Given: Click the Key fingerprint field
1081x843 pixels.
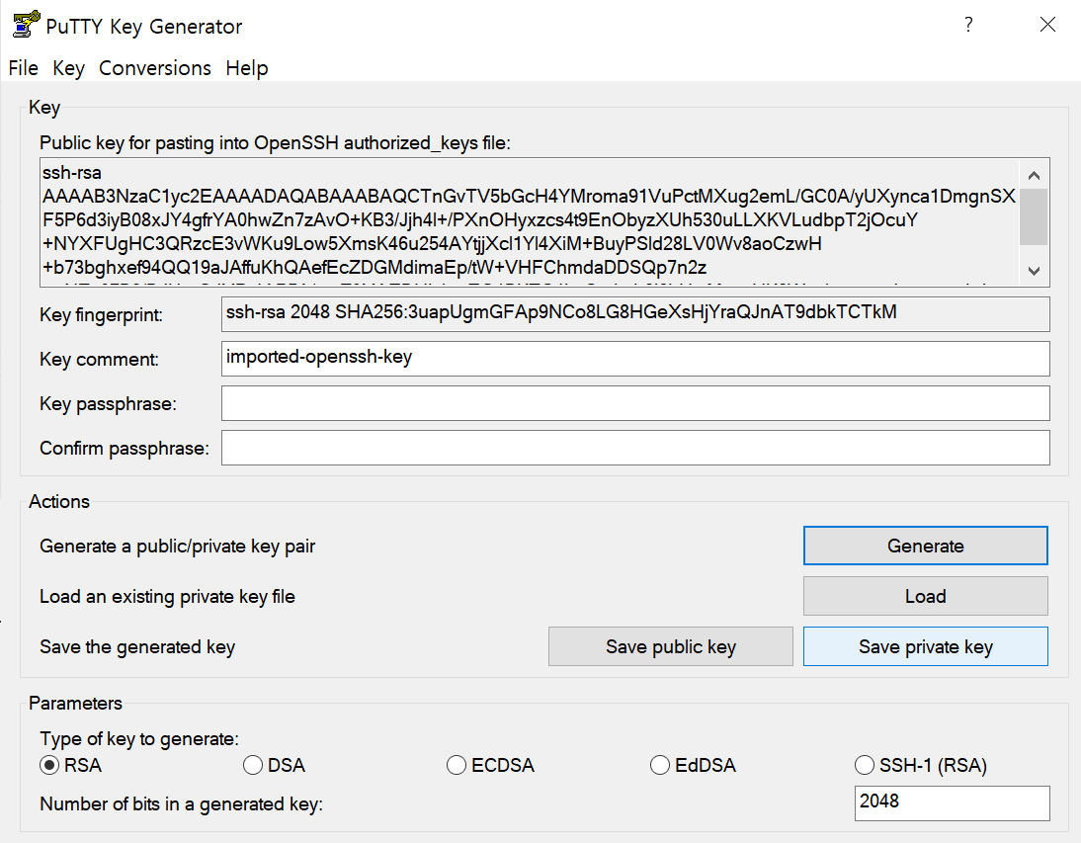Looking at the screenshot, I should click(635, 313).
